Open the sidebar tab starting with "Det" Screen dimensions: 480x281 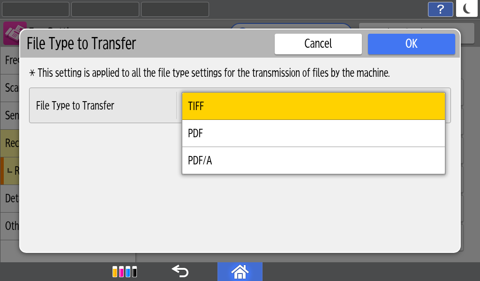[x=10, y=198]
